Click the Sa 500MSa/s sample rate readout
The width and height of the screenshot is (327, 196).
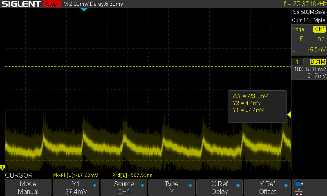(309, 12)
